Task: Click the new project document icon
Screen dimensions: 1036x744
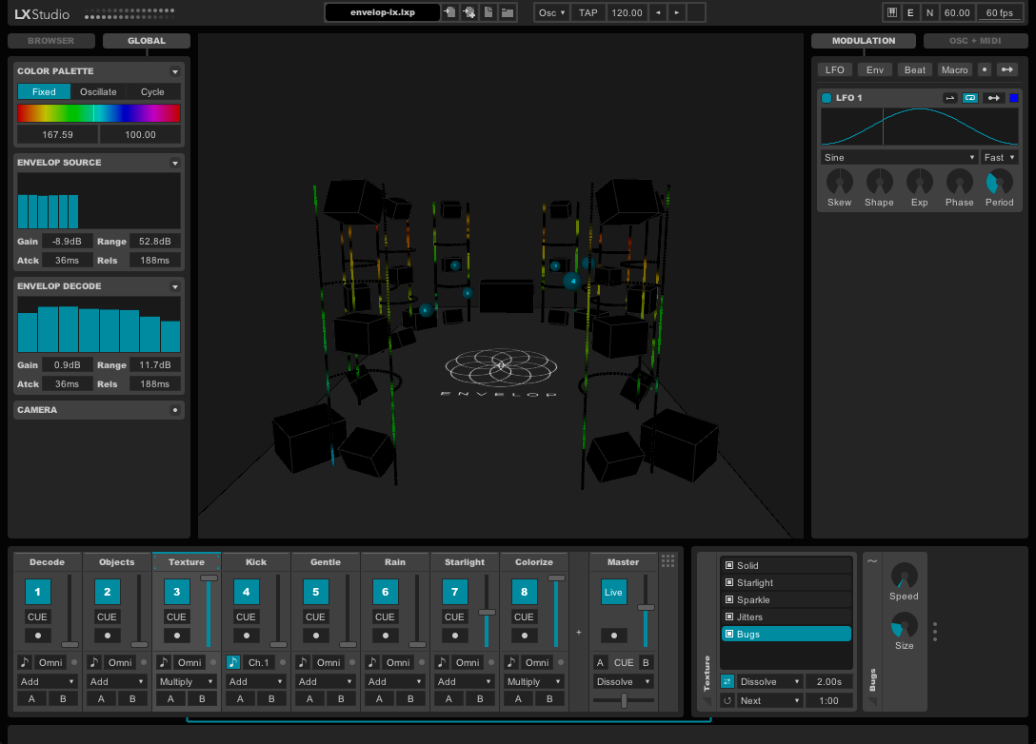Action: pyautogui.click(x=488, y=12)
